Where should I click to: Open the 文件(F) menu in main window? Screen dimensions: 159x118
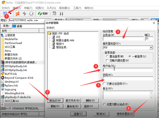click(x=5, y=8)
